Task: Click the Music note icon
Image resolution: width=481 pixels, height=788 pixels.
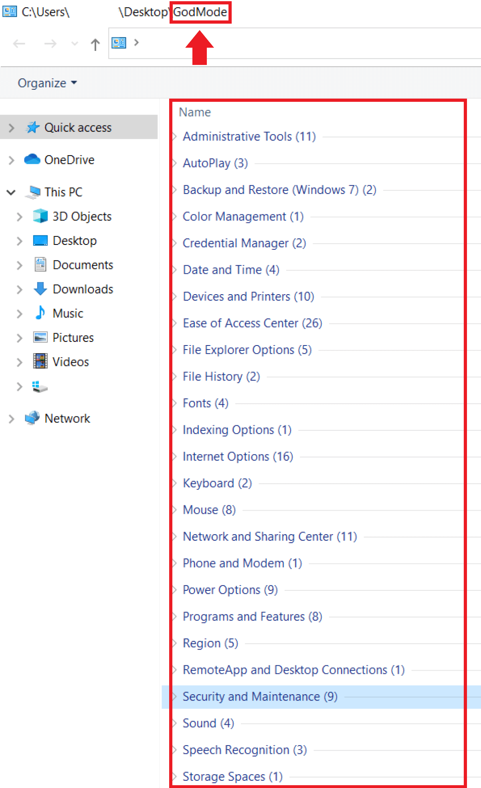Action: coord(40,313)
